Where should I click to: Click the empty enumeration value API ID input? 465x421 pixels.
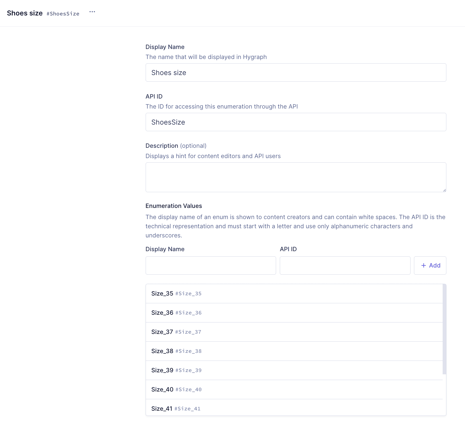coord(345,265)
